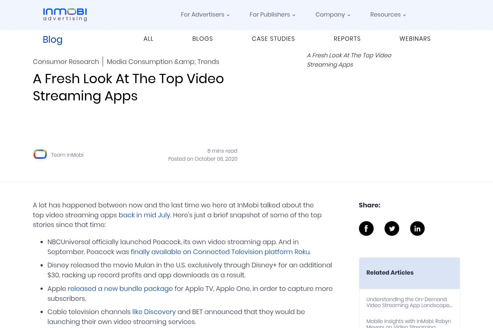493x328 pixels.
Task: Open the Resources dropdown menu
Action: tap(388, 15)
